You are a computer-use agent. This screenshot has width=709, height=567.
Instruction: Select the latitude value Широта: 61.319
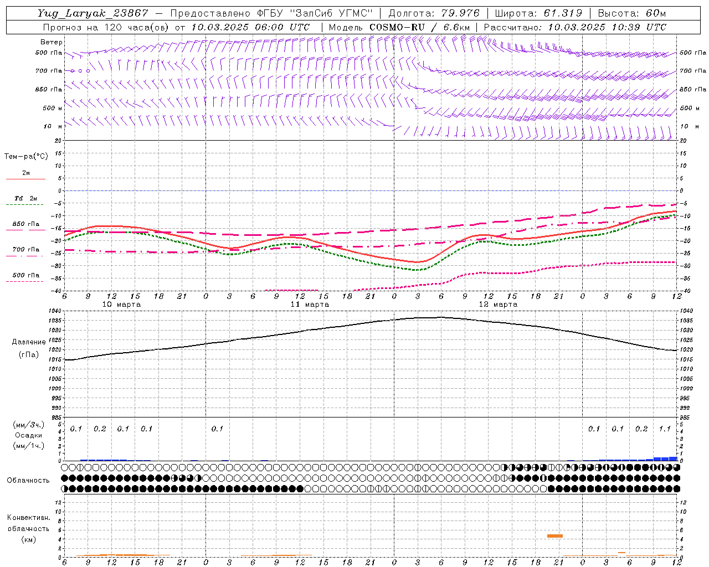538,13
